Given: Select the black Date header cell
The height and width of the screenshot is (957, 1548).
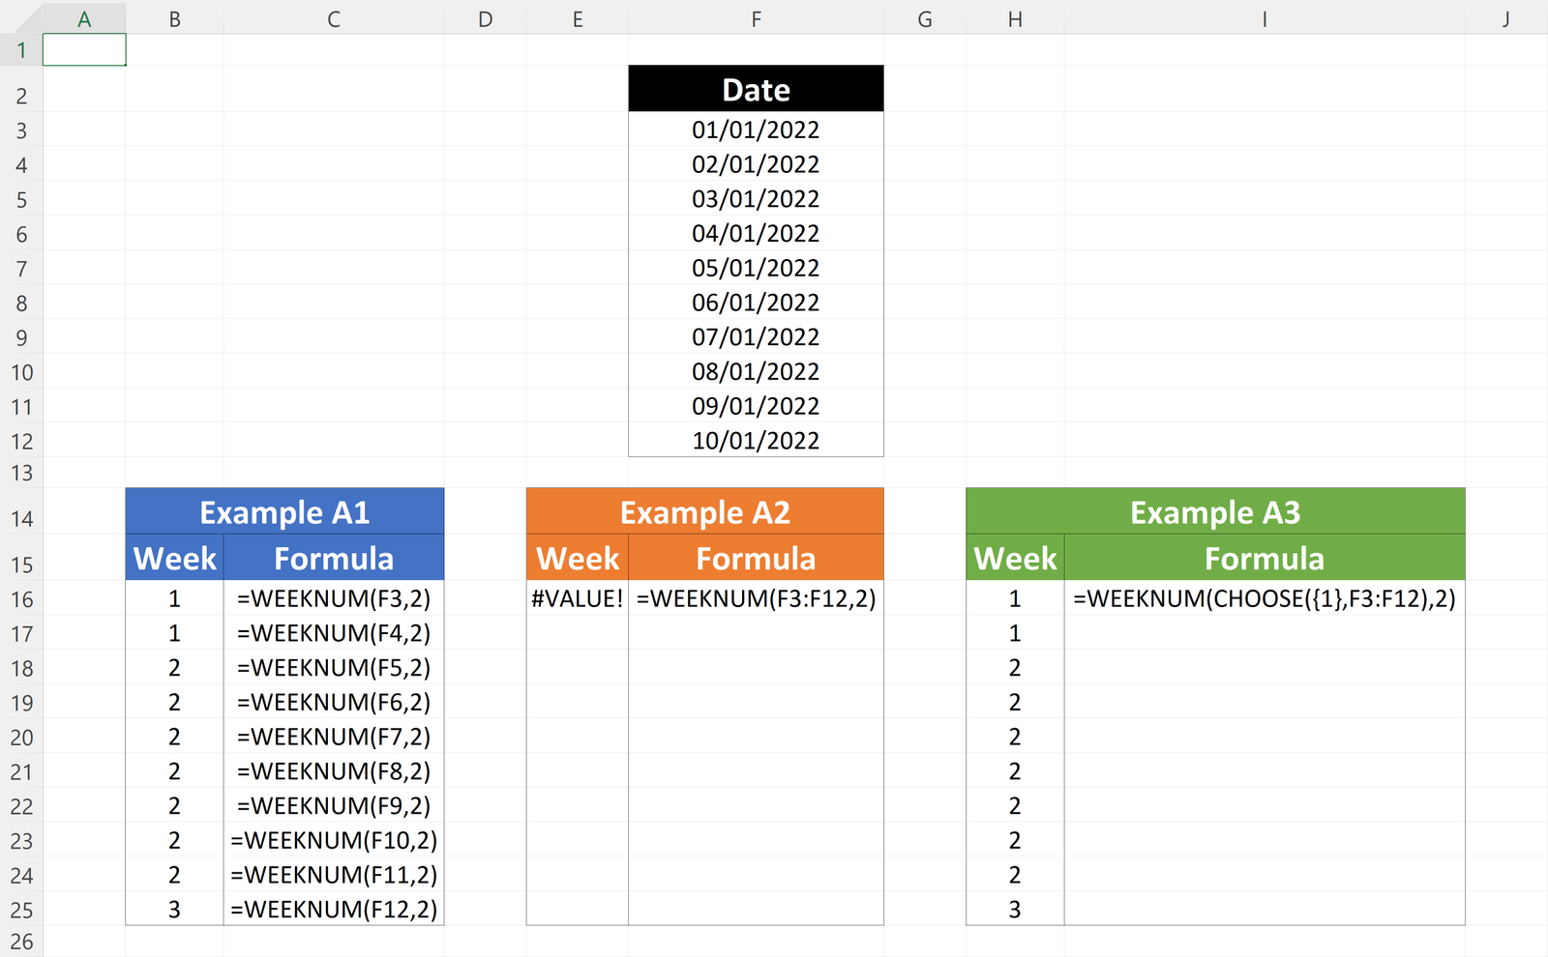Looking at the screenshot, I should point(756,89).
